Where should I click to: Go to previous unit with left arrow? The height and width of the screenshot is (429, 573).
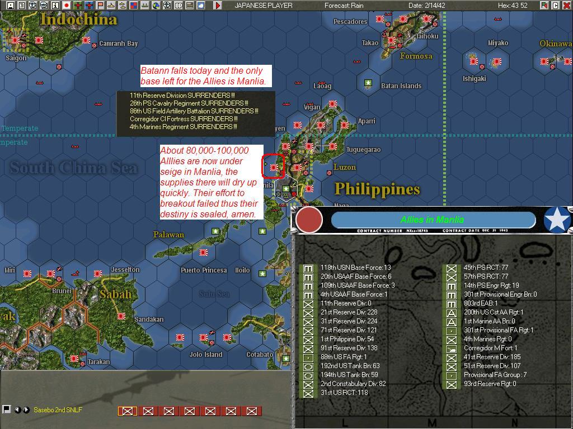[17, 410]
